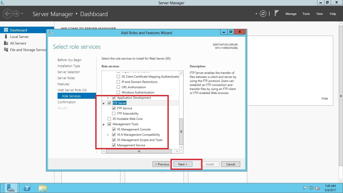Collapse the FTP Server node
This screenshot has width=343, height=193.
[104, 103]
